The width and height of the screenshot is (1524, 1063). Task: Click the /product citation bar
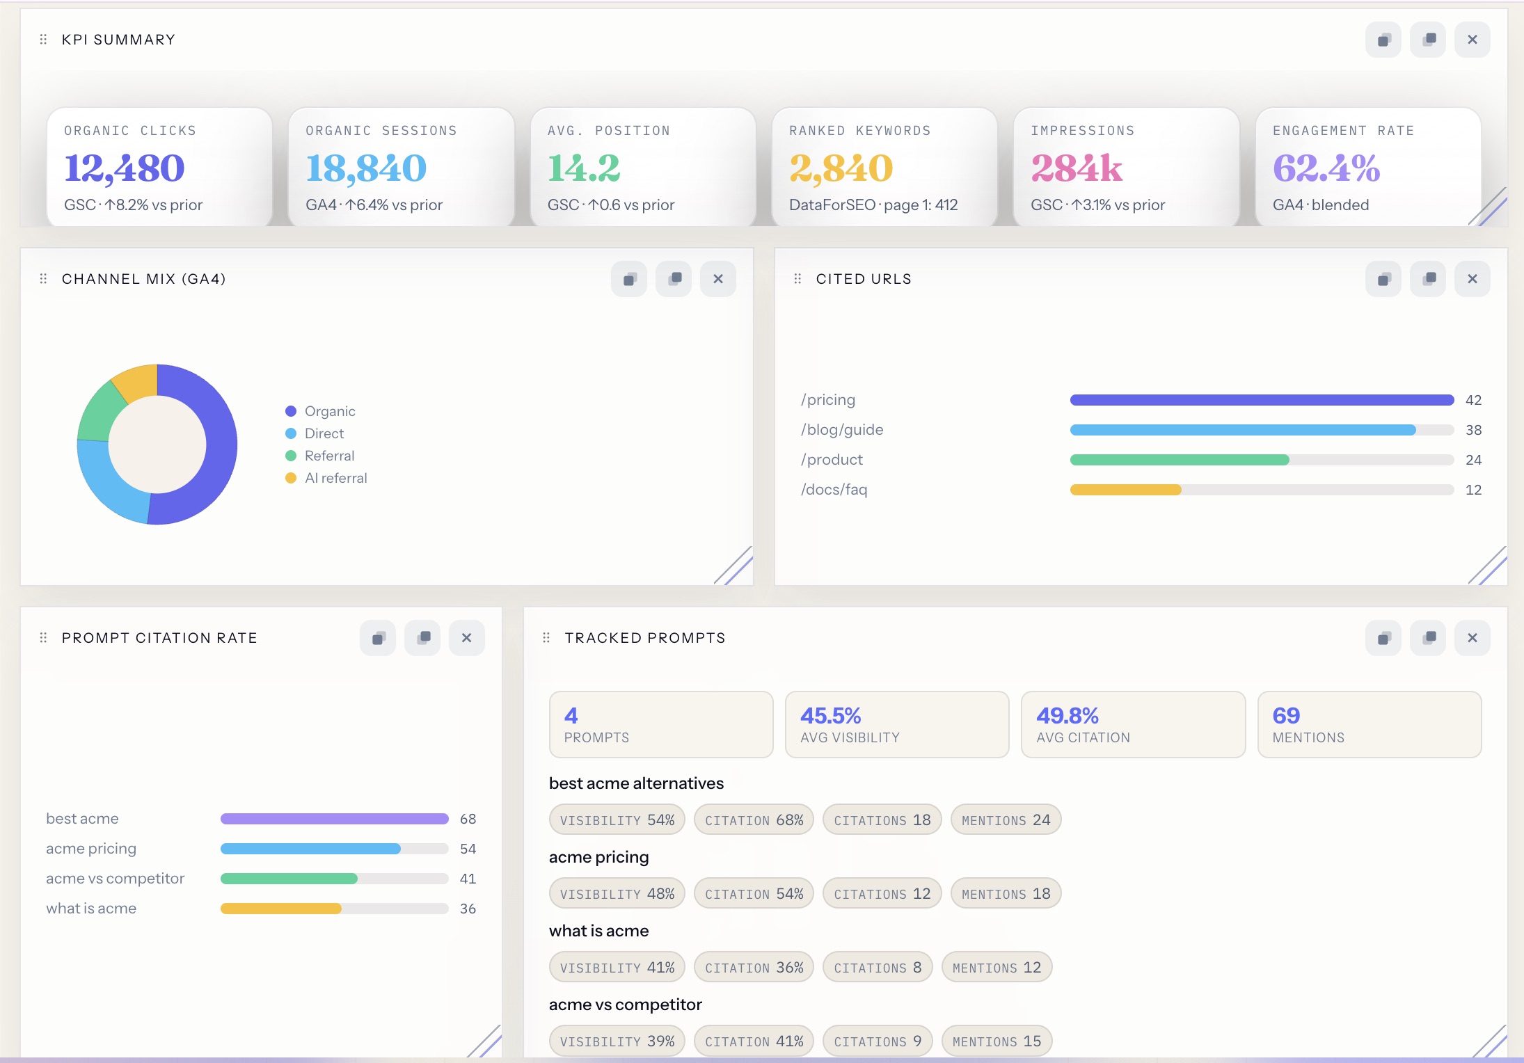point(1262,460)
